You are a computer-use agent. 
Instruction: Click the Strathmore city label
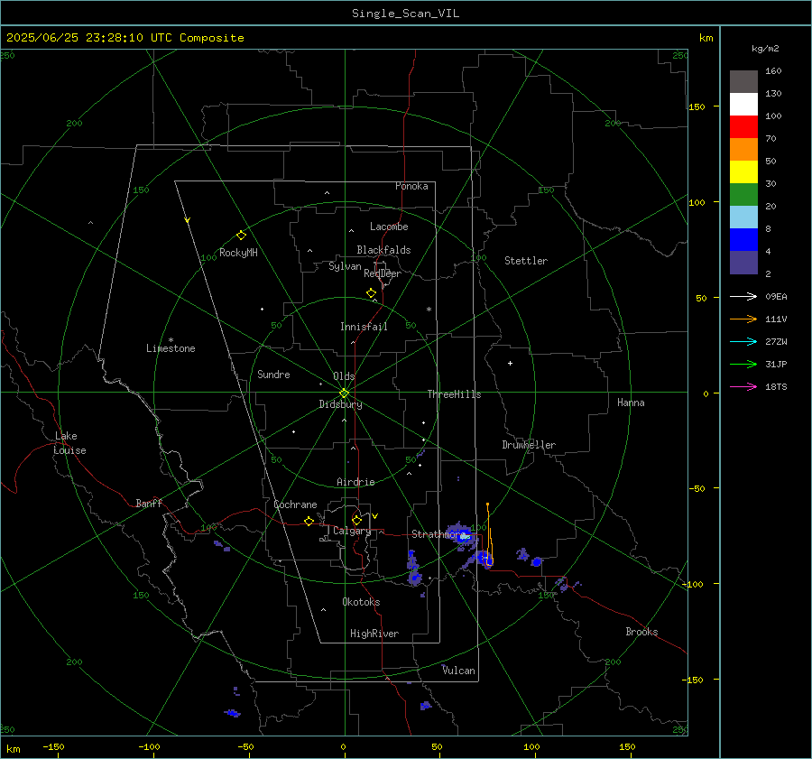click(x=438, y=534)
